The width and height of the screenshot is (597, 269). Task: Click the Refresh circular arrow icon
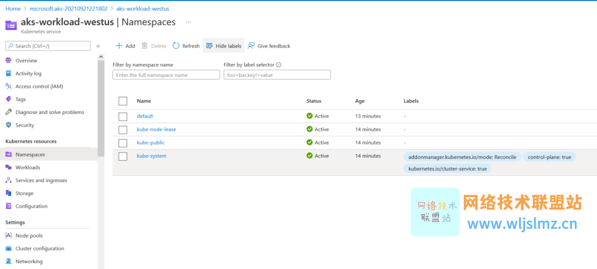(176, 45)
